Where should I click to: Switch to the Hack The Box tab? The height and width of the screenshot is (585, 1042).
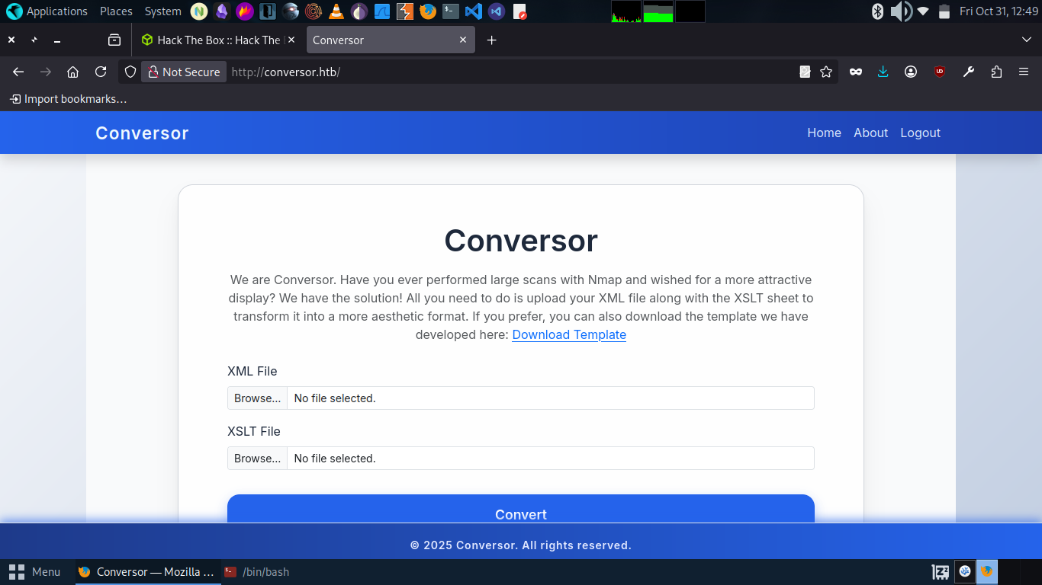pos(214,40)
